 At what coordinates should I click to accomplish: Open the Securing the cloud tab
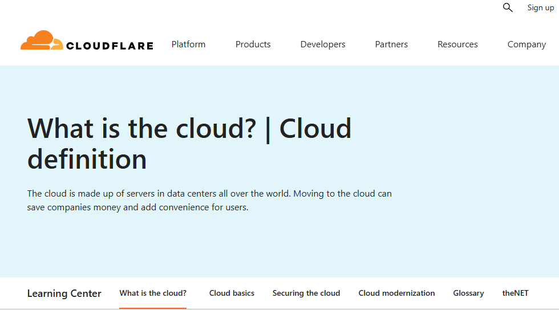point(306,293)
